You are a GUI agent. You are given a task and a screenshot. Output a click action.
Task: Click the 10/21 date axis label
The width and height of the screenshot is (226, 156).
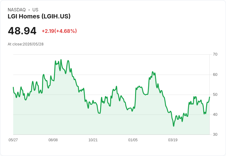tap(93, 140)
